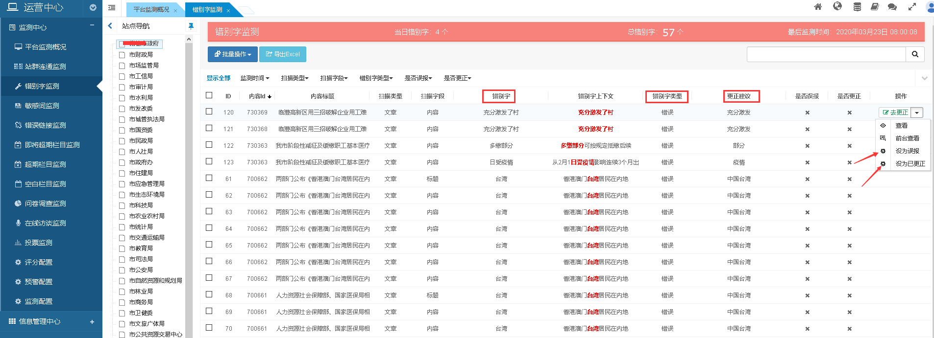Open the 错别字类型 filter dropdown
Screen dimensions: 934x338
pyautogui.click(x=376, y=78)
